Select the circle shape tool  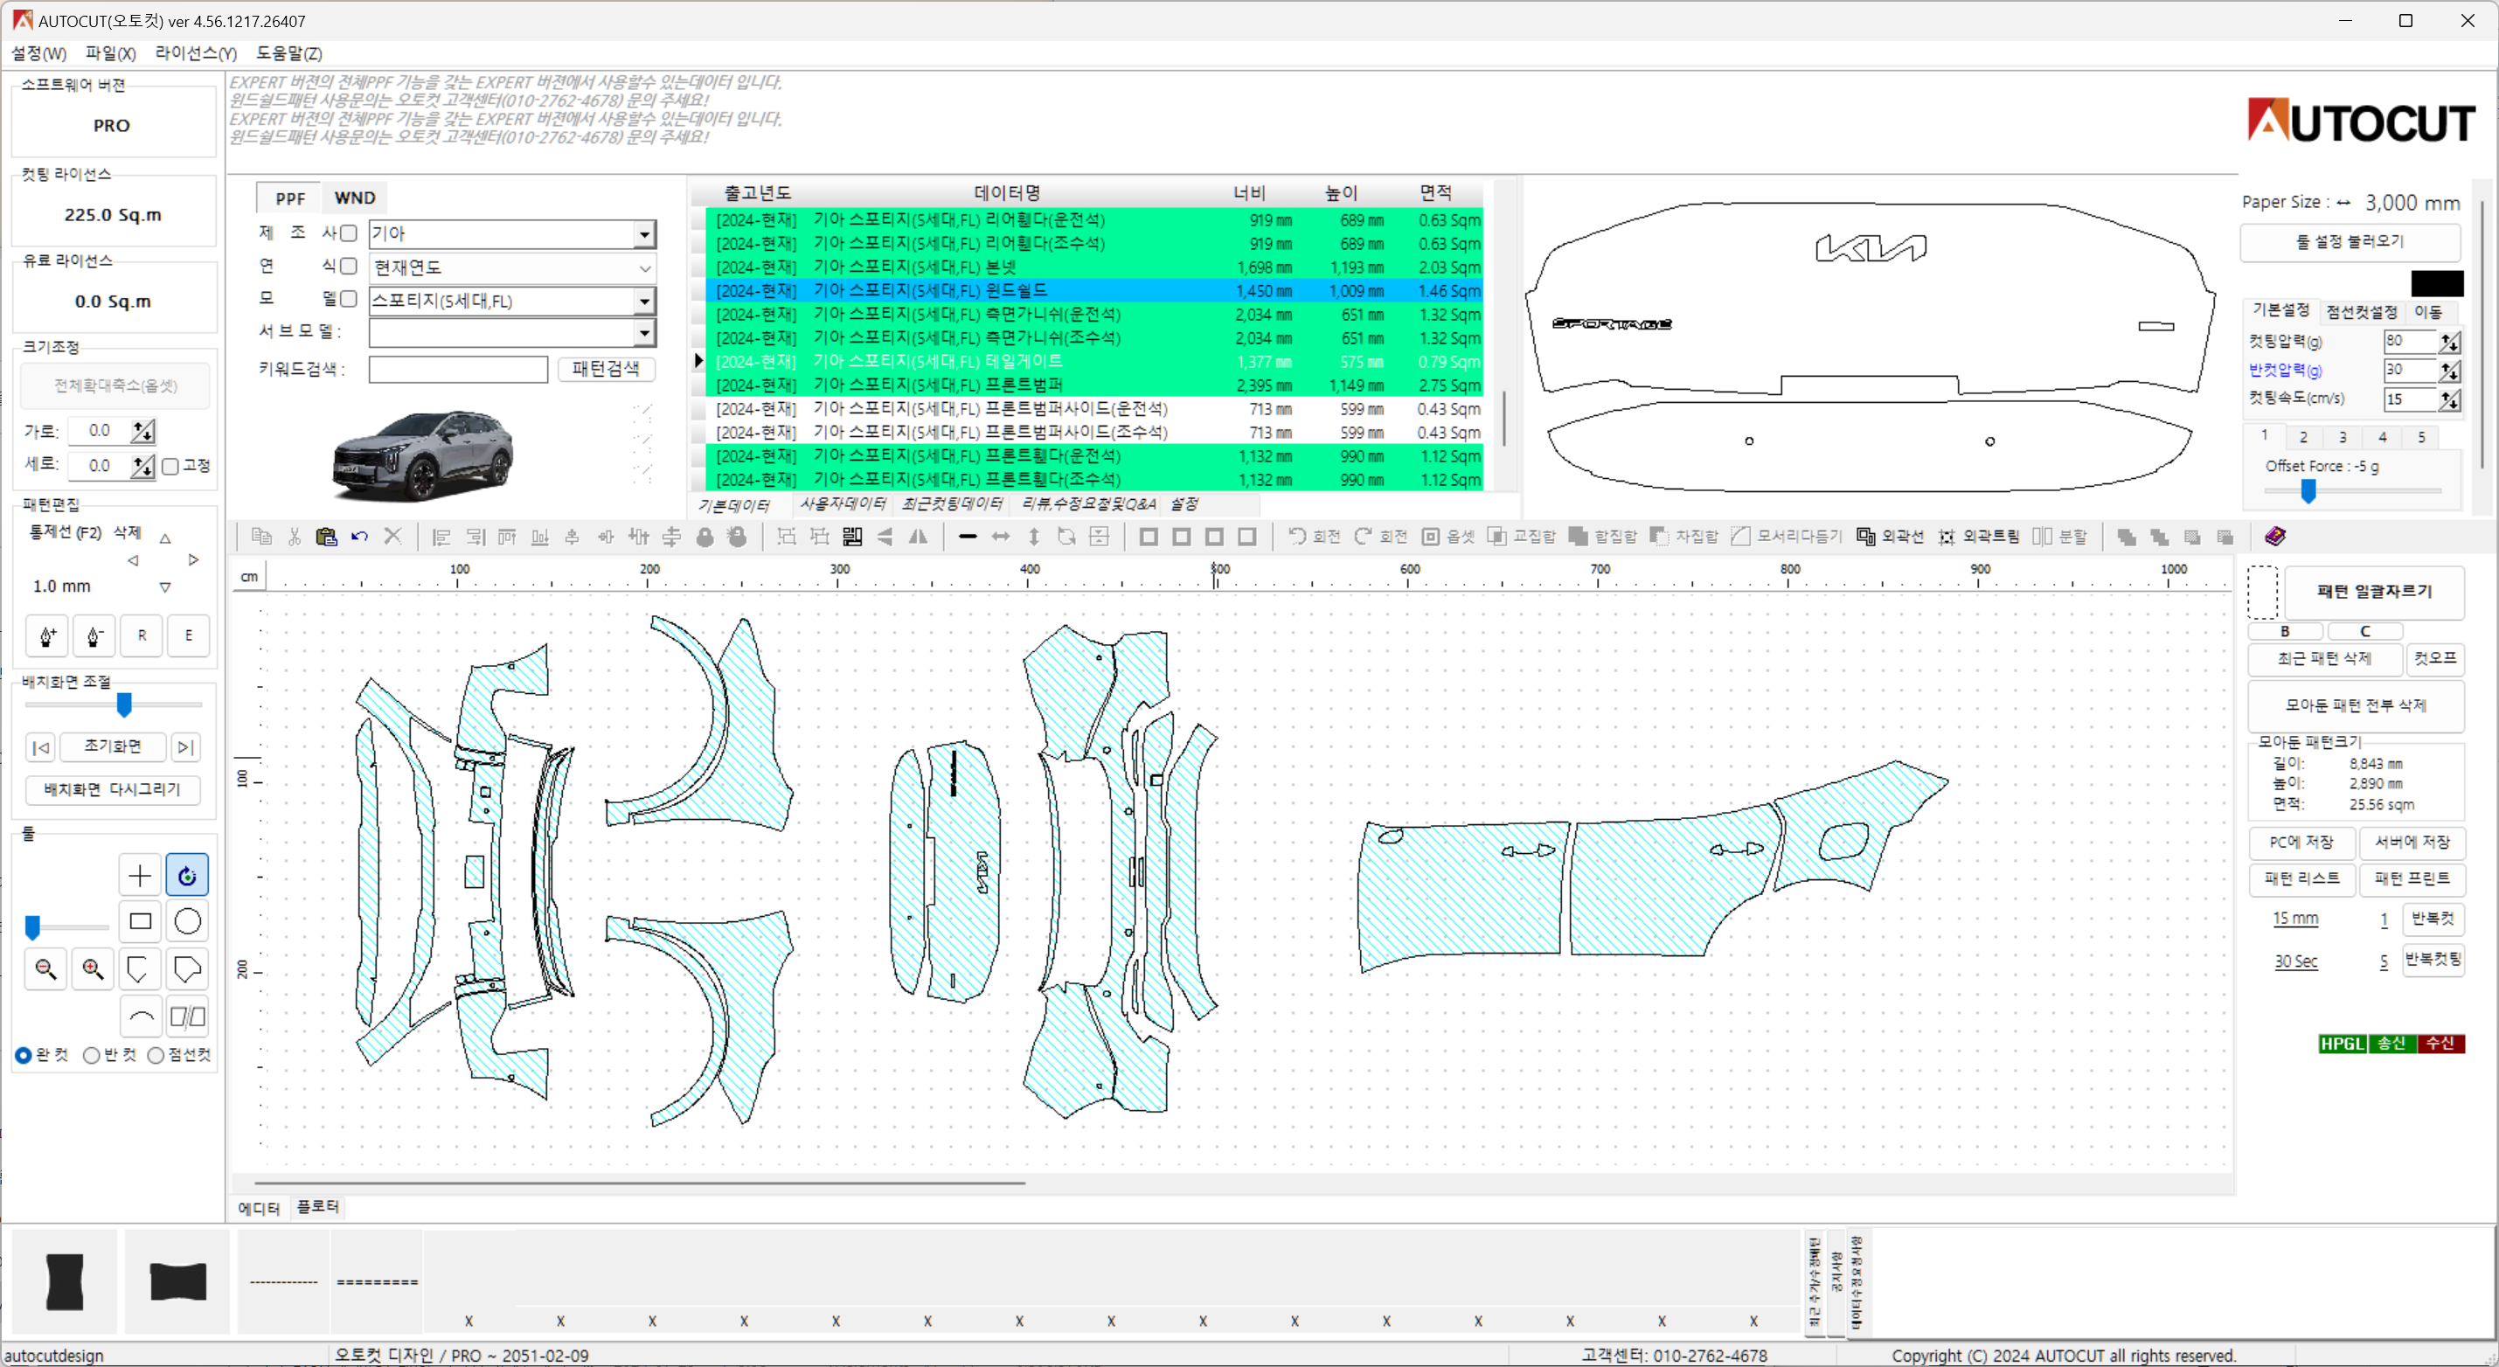[187, 922]
